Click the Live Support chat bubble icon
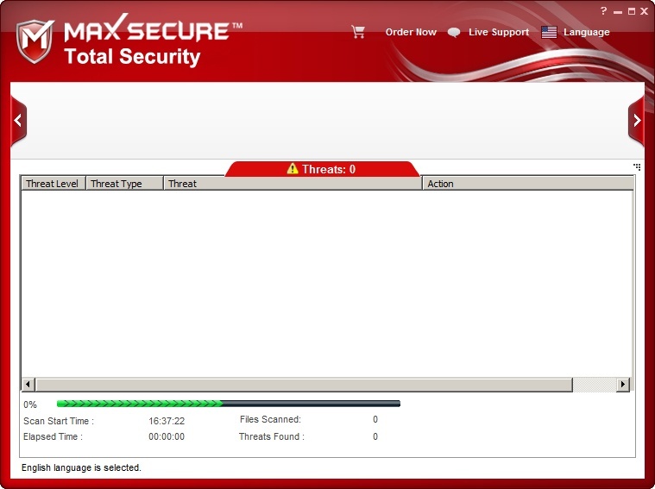 (454, 33)
